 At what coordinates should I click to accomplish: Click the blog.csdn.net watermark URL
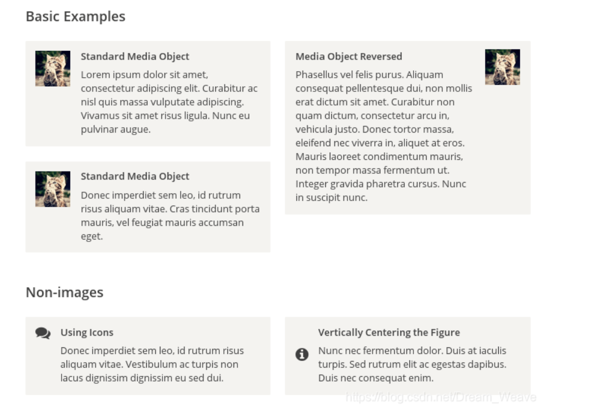click(441, 397)
